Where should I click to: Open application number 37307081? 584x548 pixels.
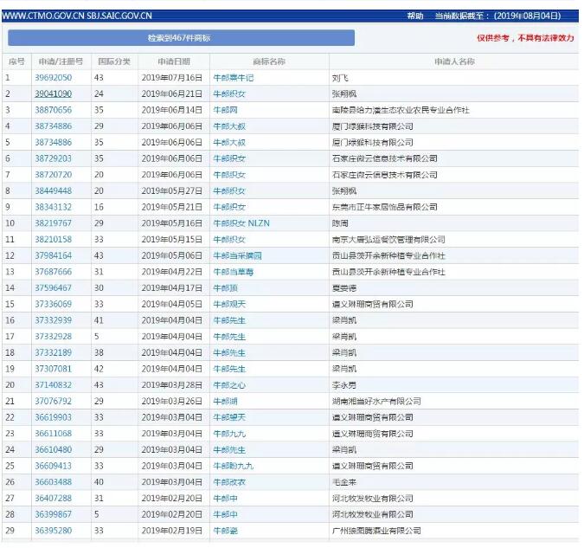[54, 369]
